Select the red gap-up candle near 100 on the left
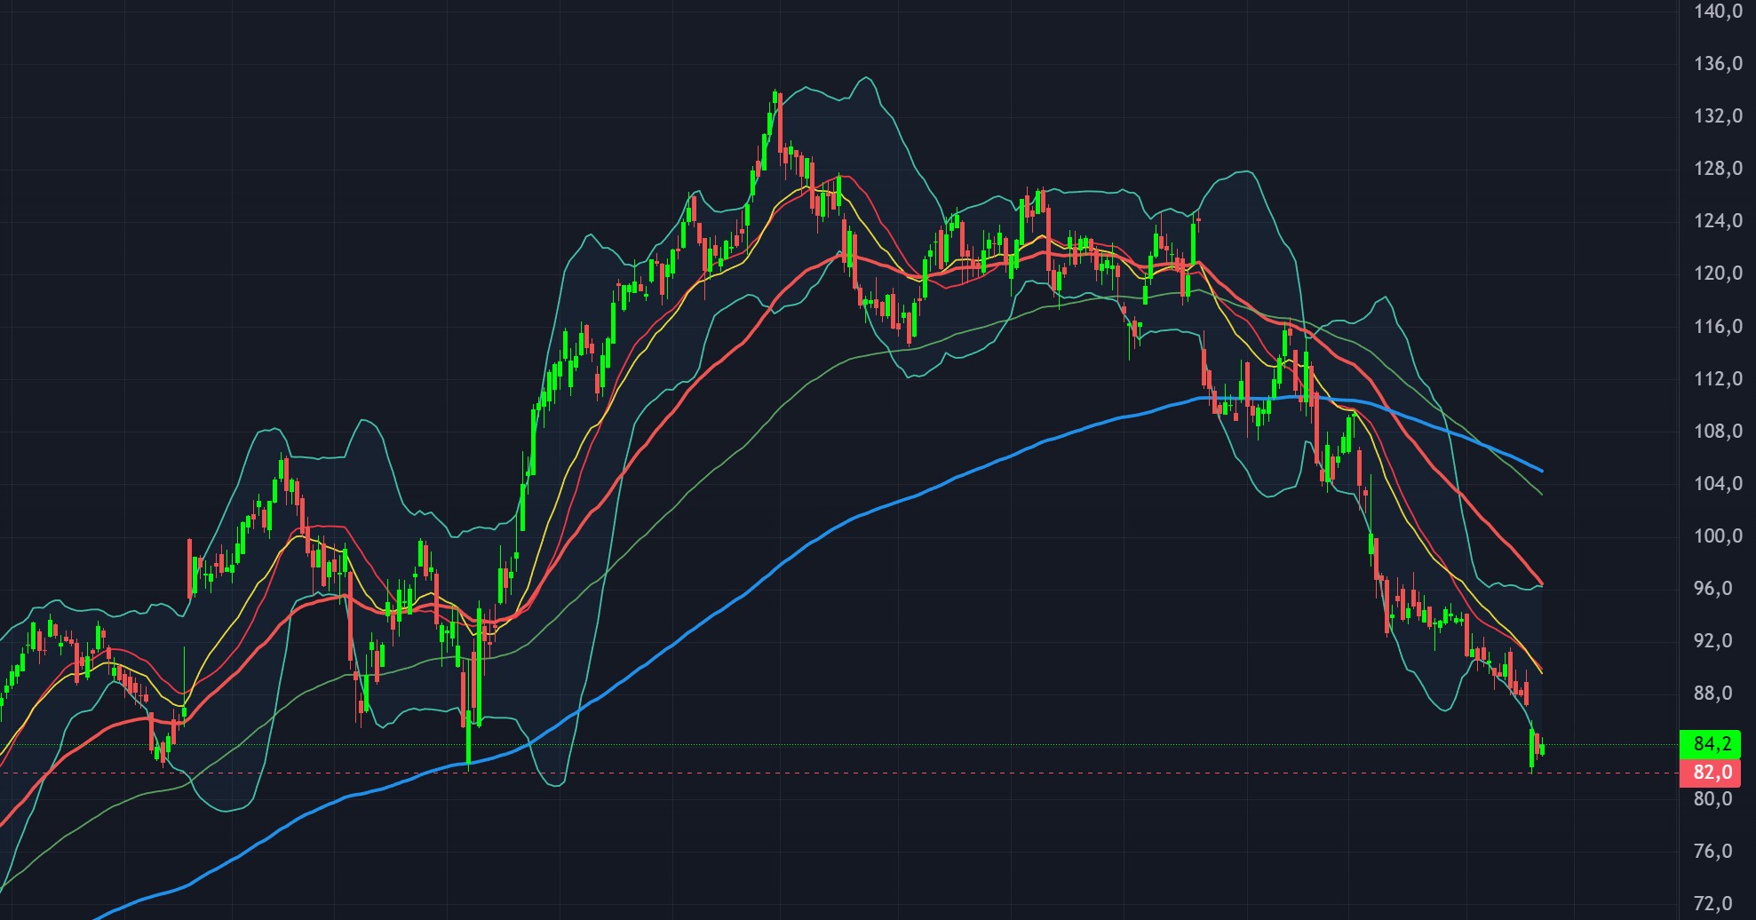Image resolution: width=1756 pixels, height=920 pixels. click(x=189, y=568)
